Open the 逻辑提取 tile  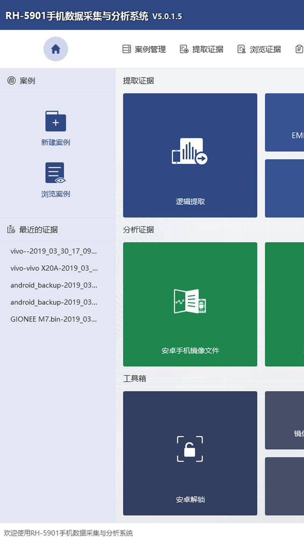[190, 155]
